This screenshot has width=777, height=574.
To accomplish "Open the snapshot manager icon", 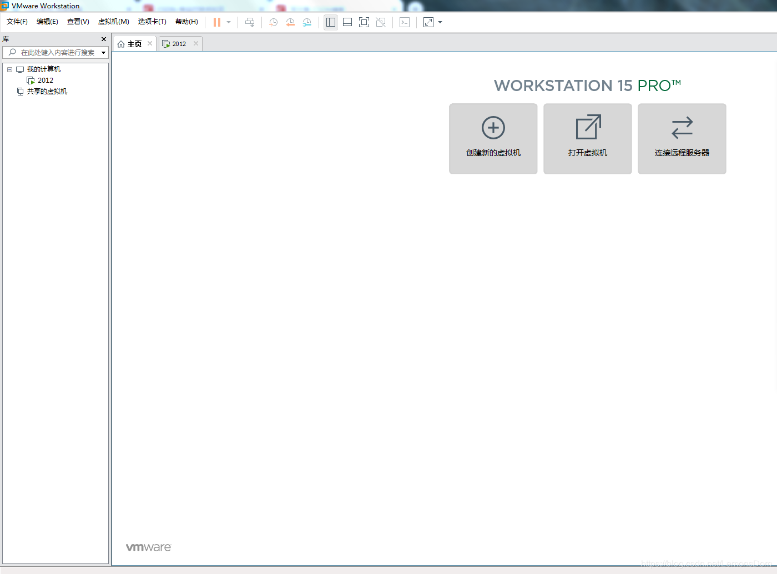I will click(x=307, y=22).
